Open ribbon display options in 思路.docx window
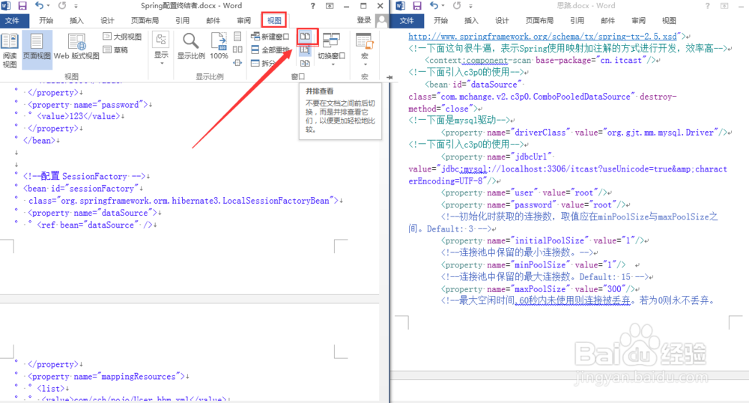The width and height of the screenshot is (749, 403). pos(724,6)
